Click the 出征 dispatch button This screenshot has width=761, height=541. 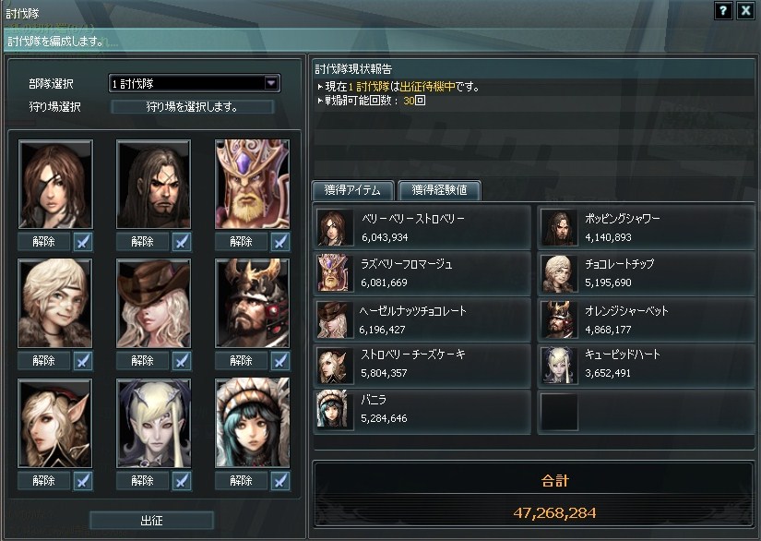(151, 521)
